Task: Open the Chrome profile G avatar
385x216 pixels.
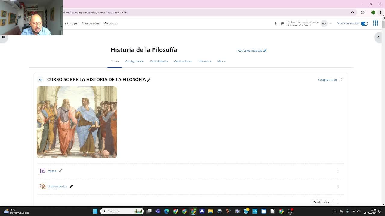Action: pyautogui.click(x=373, y=13)
